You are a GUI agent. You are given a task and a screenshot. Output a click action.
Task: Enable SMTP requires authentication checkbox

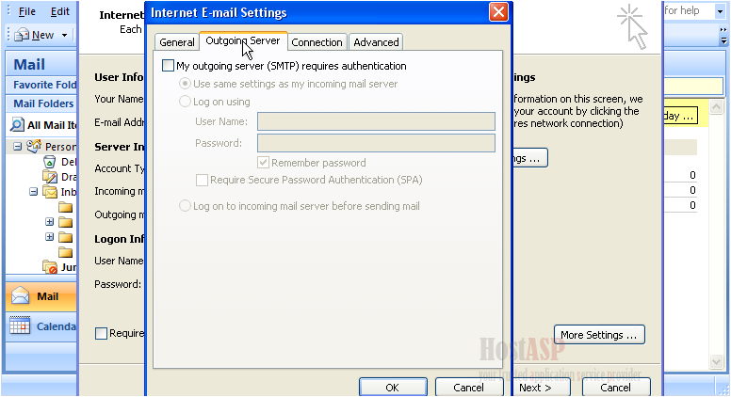tap(168, 66)
